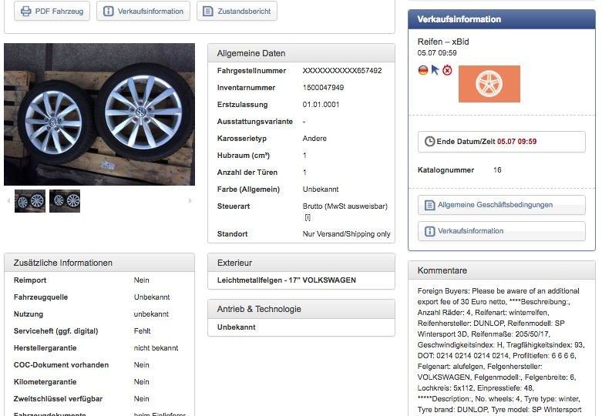Viewport: 602px width, 416px height.
Task: Open the Zustandsbericht report button
Action: 237,11
